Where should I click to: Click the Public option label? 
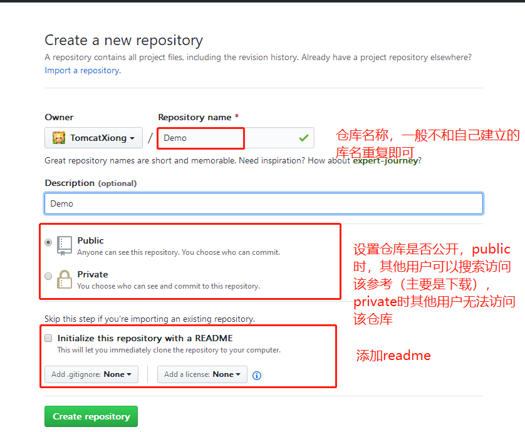pyautogui.click(x=90, y=240)
